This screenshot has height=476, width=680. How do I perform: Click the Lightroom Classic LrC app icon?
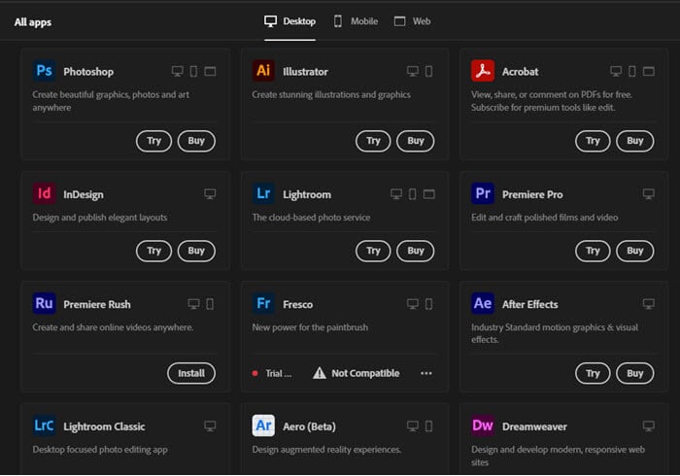click(45, 425)
